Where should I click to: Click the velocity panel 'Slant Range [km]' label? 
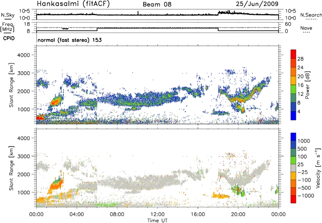pos(12,168)
